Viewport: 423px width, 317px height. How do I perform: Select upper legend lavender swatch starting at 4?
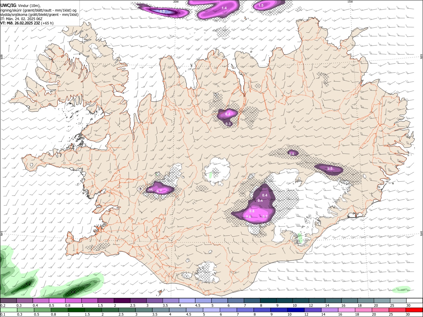tap(187, 301)
